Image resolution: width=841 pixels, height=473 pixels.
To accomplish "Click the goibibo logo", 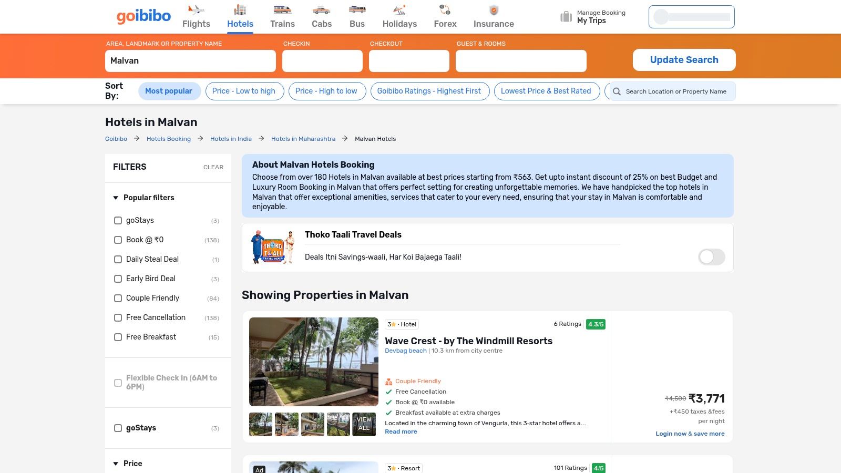I will [x=143, y=16].
